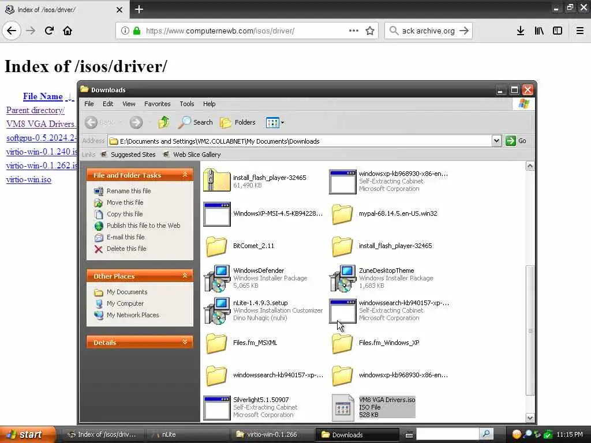Viewport: 591px width, 443px height.
Task: Go to My Computer in Other Places
Action: 125,303
